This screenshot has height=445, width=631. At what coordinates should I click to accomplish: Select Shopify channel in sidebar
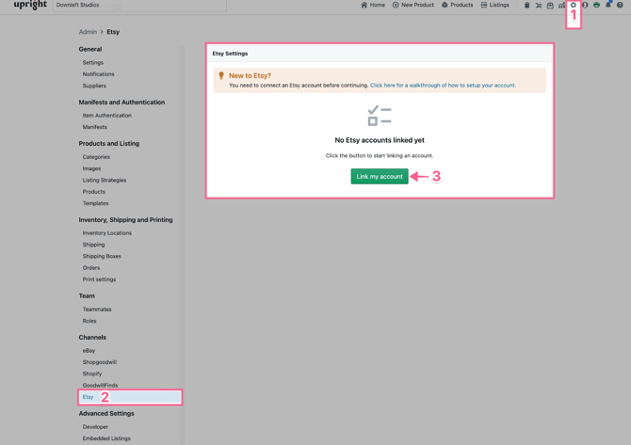pos(92,373)
